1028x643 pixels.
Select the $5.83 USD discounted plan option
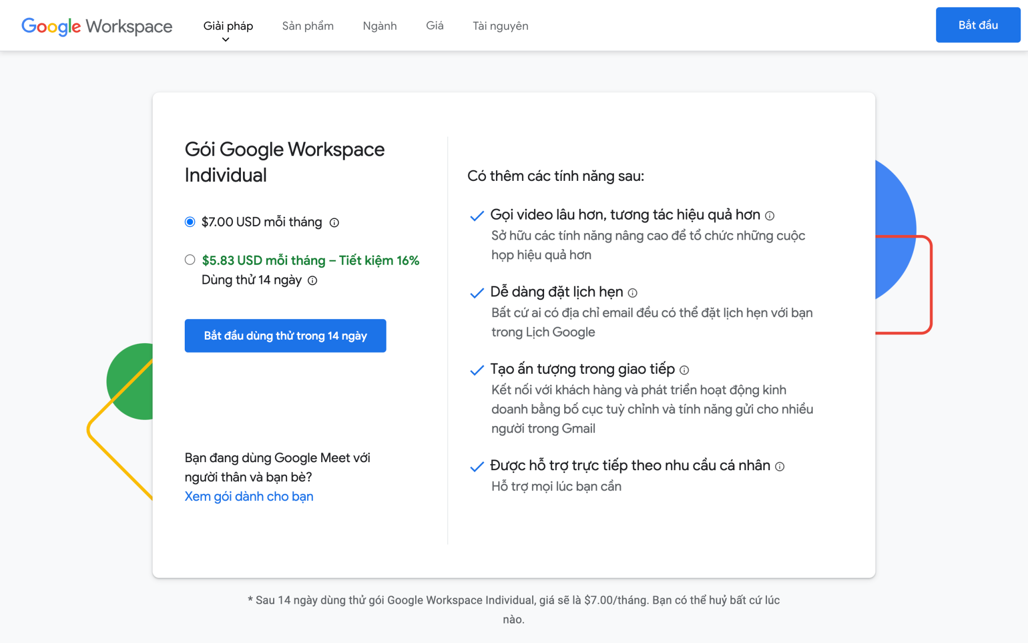click(x=189, y=260)
